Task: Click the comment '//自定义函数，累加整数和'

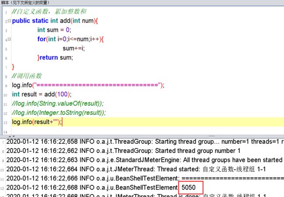Action: click(x=49, y=11)
